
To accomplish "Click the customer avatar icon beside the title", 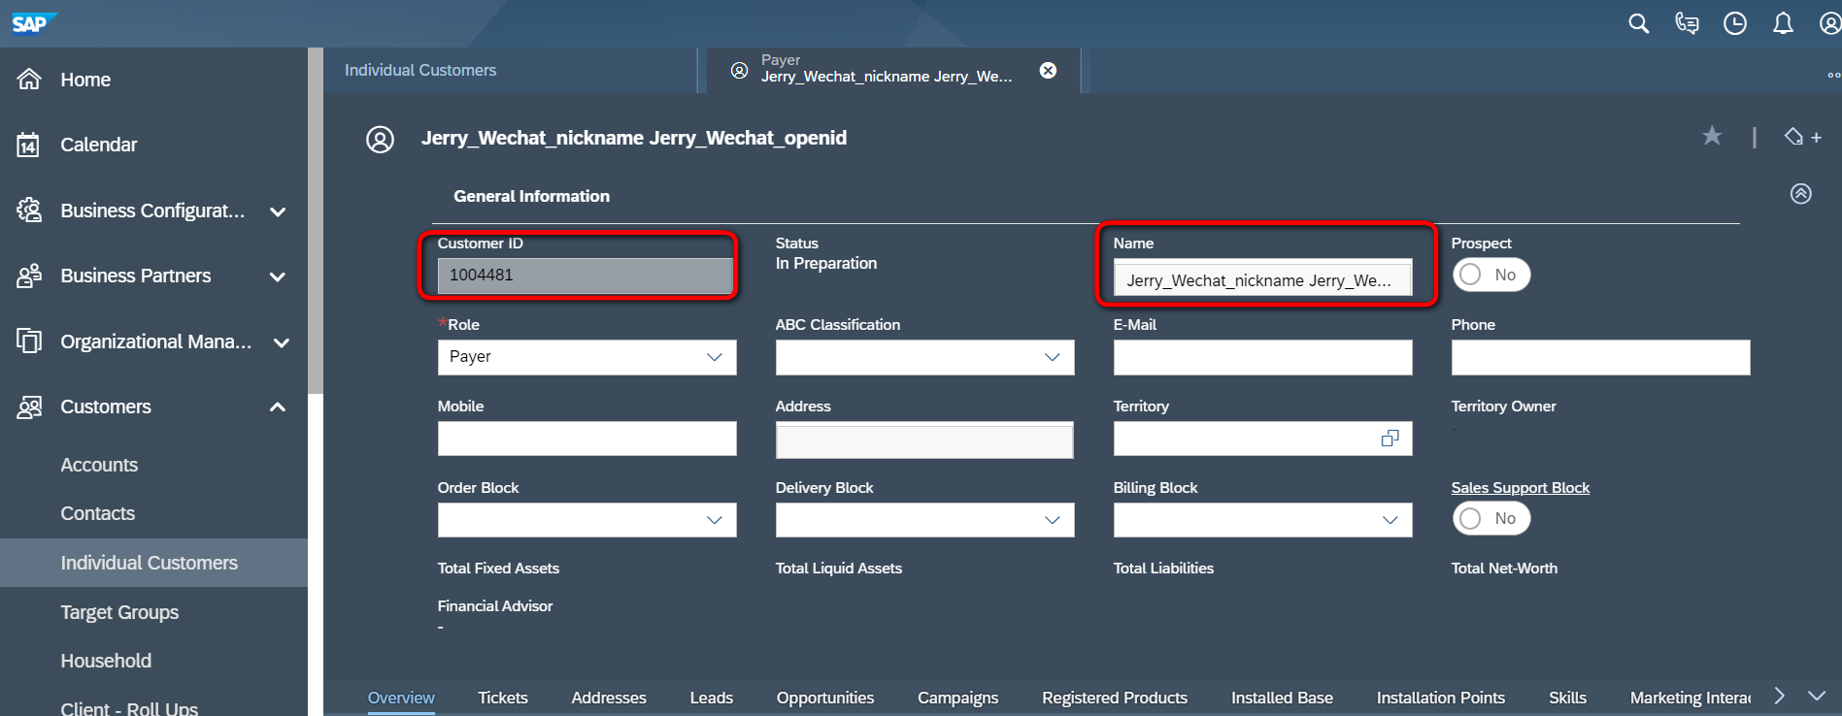I will click(380, 139).
